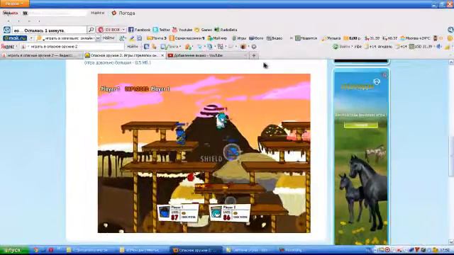Image resolution: width=454 pixels, height=255 pixels.
Task: Click Войти login in Yandex bar
Action: pyautogui.click(x=342, y=47)
